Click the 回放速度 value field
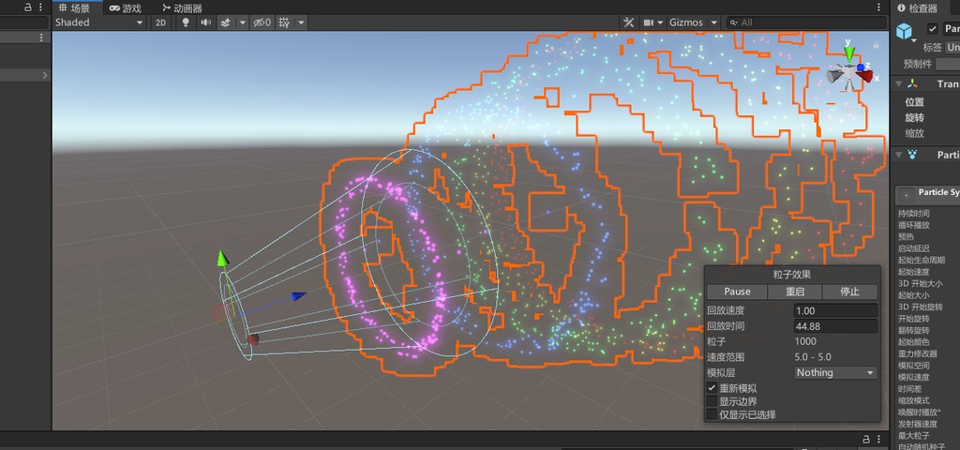The image size is (960, 450). pyautogui.click(x=835, y=311)
